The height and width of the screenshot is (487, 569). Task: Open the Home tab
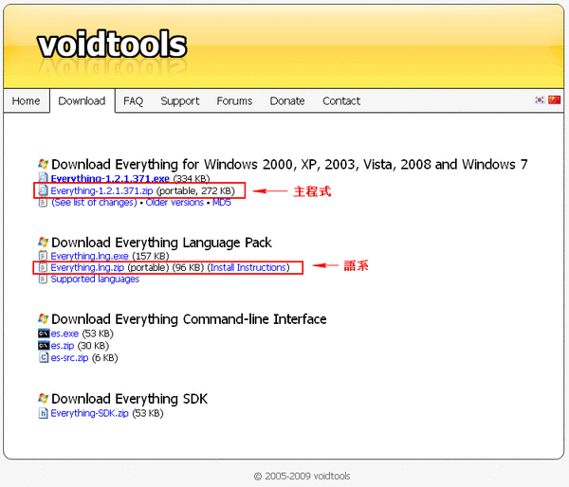point(26,100)
